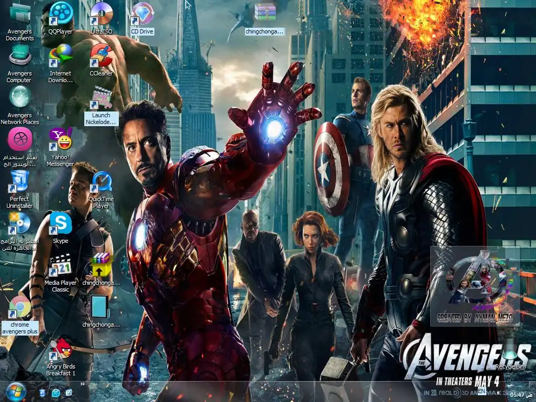Launch the Angry Birds Breakfast 1 shortcut
The height and width of the screenshot is (402, 536).
coord(61,357)
